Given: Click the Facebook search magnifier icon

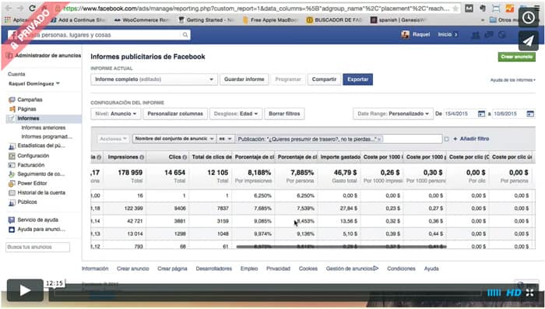Looking at the screenshot, I should 185,35.
